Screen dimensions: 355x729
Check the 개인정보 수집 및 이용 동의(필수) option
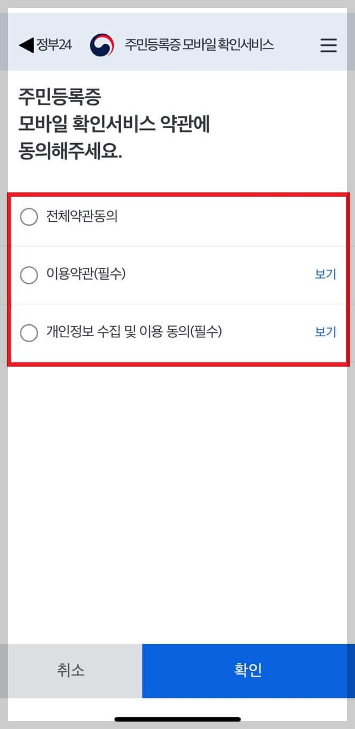29,333
